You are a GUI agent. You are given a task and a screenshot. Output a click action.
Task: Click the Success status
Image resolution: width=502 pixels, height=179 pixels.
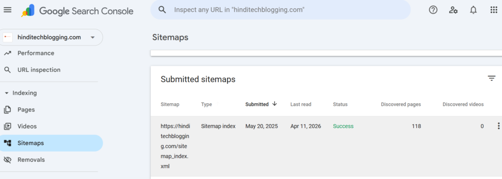coord(343,126)
